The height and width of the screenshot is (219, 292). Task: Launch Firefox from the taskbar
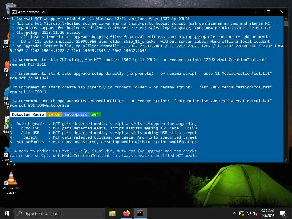126,213
